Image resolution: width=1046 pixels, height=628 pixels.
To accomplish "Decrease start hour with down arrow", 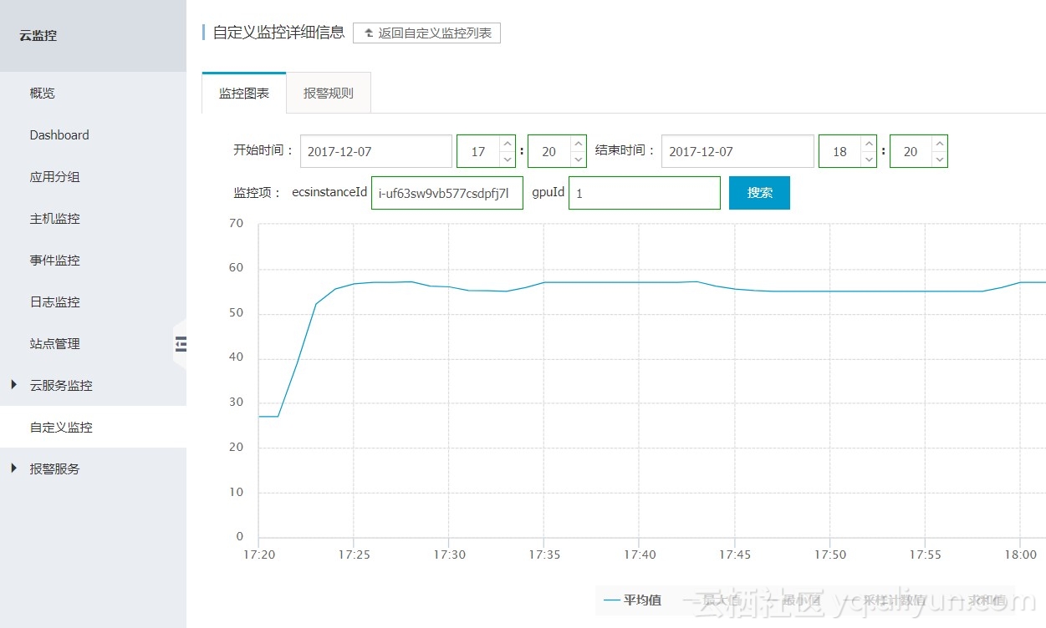I will coord(507,160).
